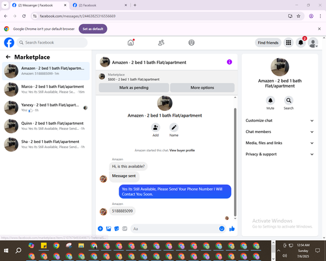
Task: Open the emoji picker icon
Action: 222,228
